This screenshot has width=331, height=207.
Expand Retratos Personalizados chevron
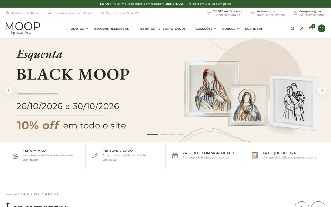pyautogui.click(x=189, y=29)
